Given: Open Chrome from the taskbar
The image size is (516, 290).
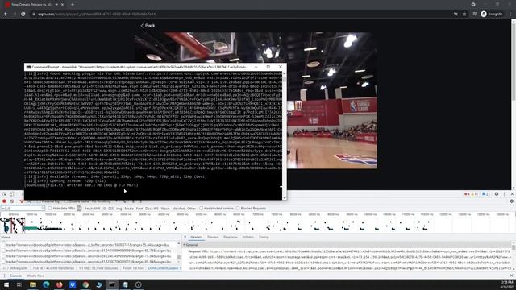Looking at the screenshot, I should pos(85,284).
